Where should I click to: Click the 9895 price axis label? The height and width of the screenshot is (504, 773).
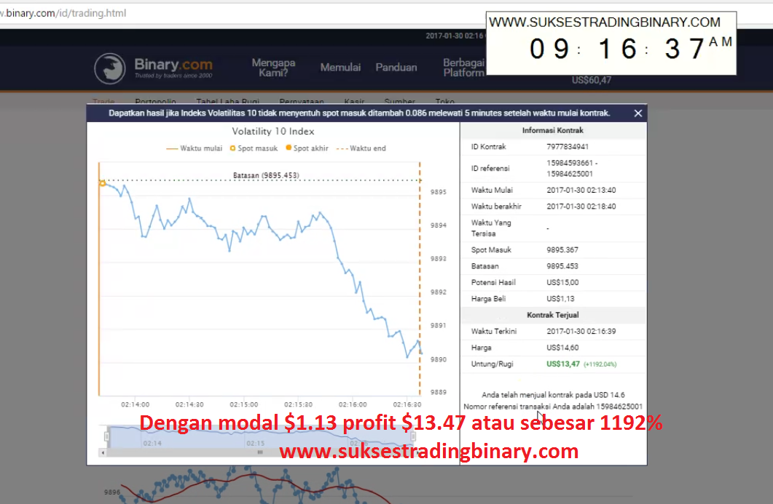[439, 192]
